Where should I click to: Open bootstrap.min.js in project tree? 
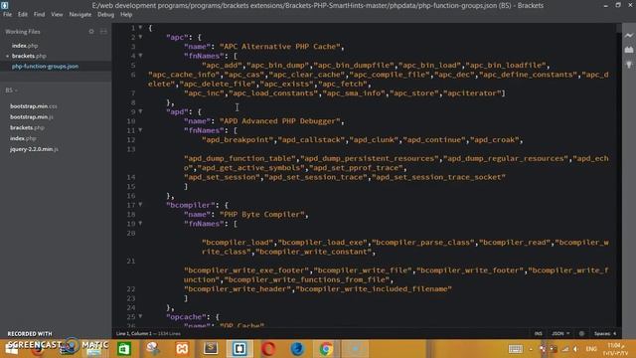coord(31,117)
